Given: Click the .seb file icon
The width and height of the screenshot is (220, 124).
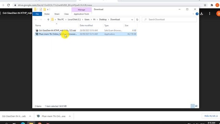Looking at the screenshot, I should [x=37, y=30].
